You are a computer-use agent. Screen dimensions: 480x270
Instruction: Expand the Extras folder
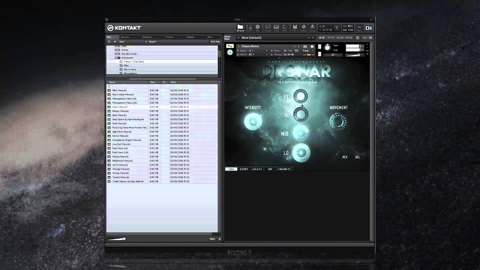click(x=116, y=50)
